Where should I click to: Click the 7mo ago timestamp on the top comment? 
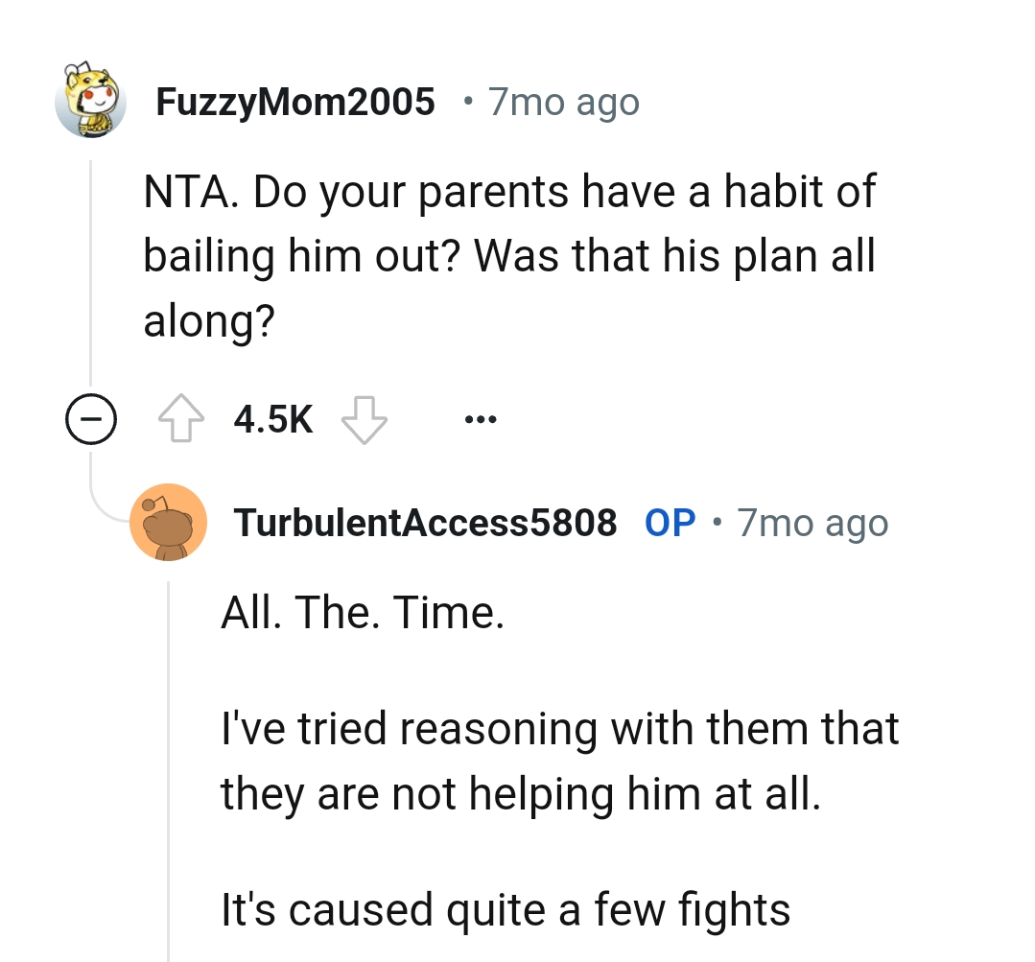coord(562,102)
